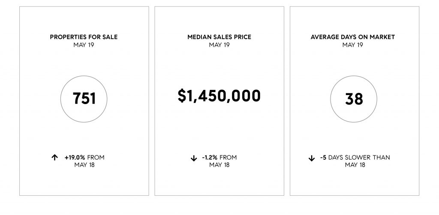Click the Average Days On Market heading
The height and width of the screenshot is (215, 439).
(353, 37)
